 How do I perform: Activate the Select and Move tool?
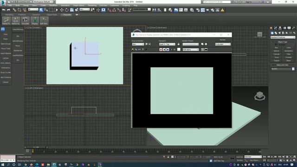pos(62,10)
